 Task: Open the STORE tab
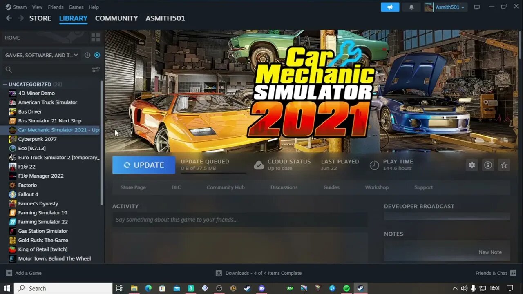(x=40, y=18)
